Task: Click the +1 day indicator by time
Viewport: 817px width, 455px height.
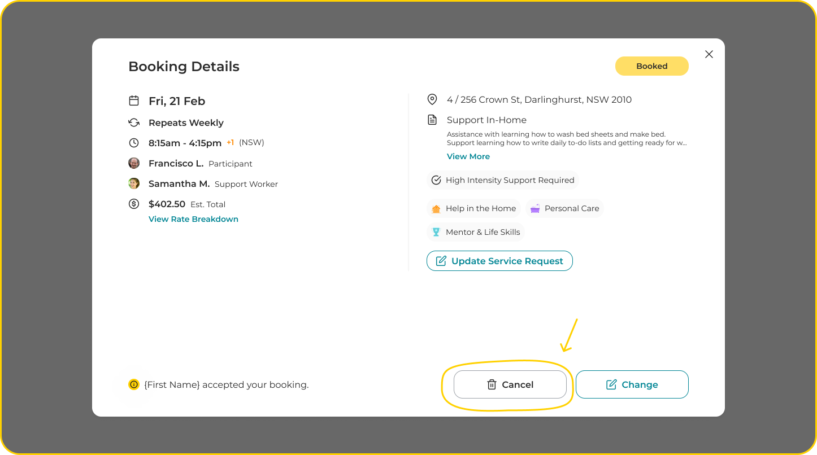Action: coord(230,143)
